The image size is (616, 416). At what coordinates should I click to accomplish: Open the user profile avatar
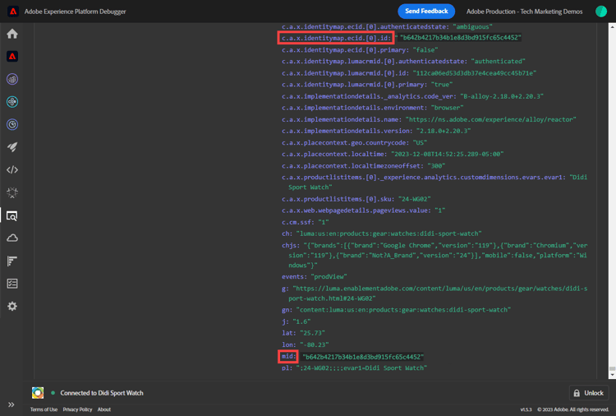[x=601, y=12]
